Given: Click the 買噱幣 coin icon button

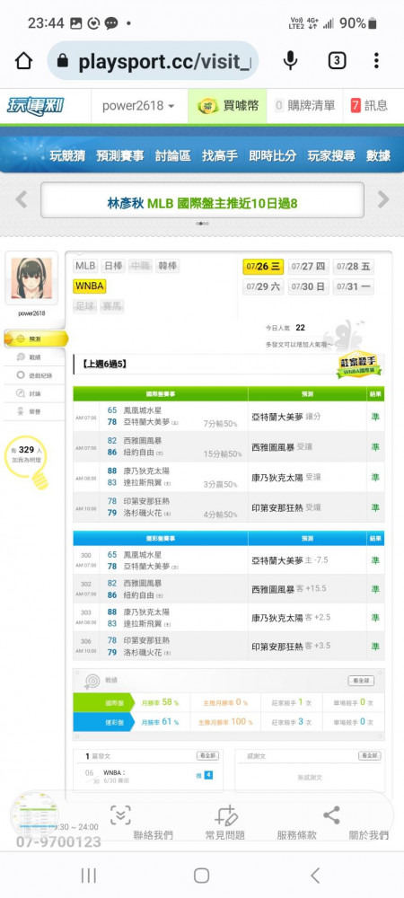Looking at the screenshot, I should 227,106.
